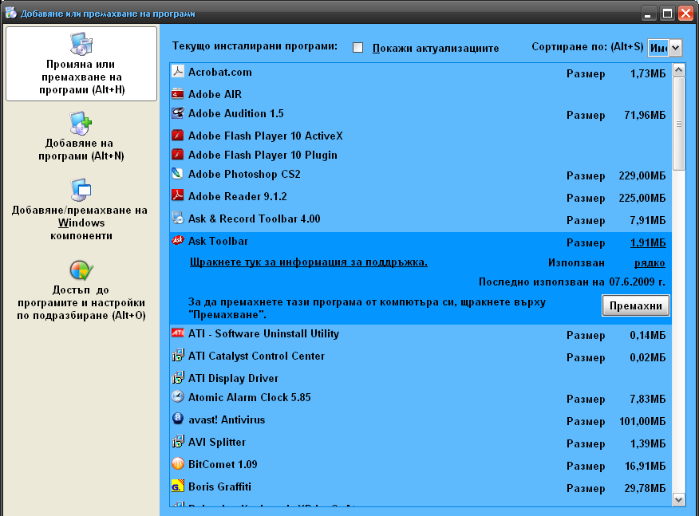Select the Acrobat.com list entry
699x516 pixels.
tap(421, 73)
